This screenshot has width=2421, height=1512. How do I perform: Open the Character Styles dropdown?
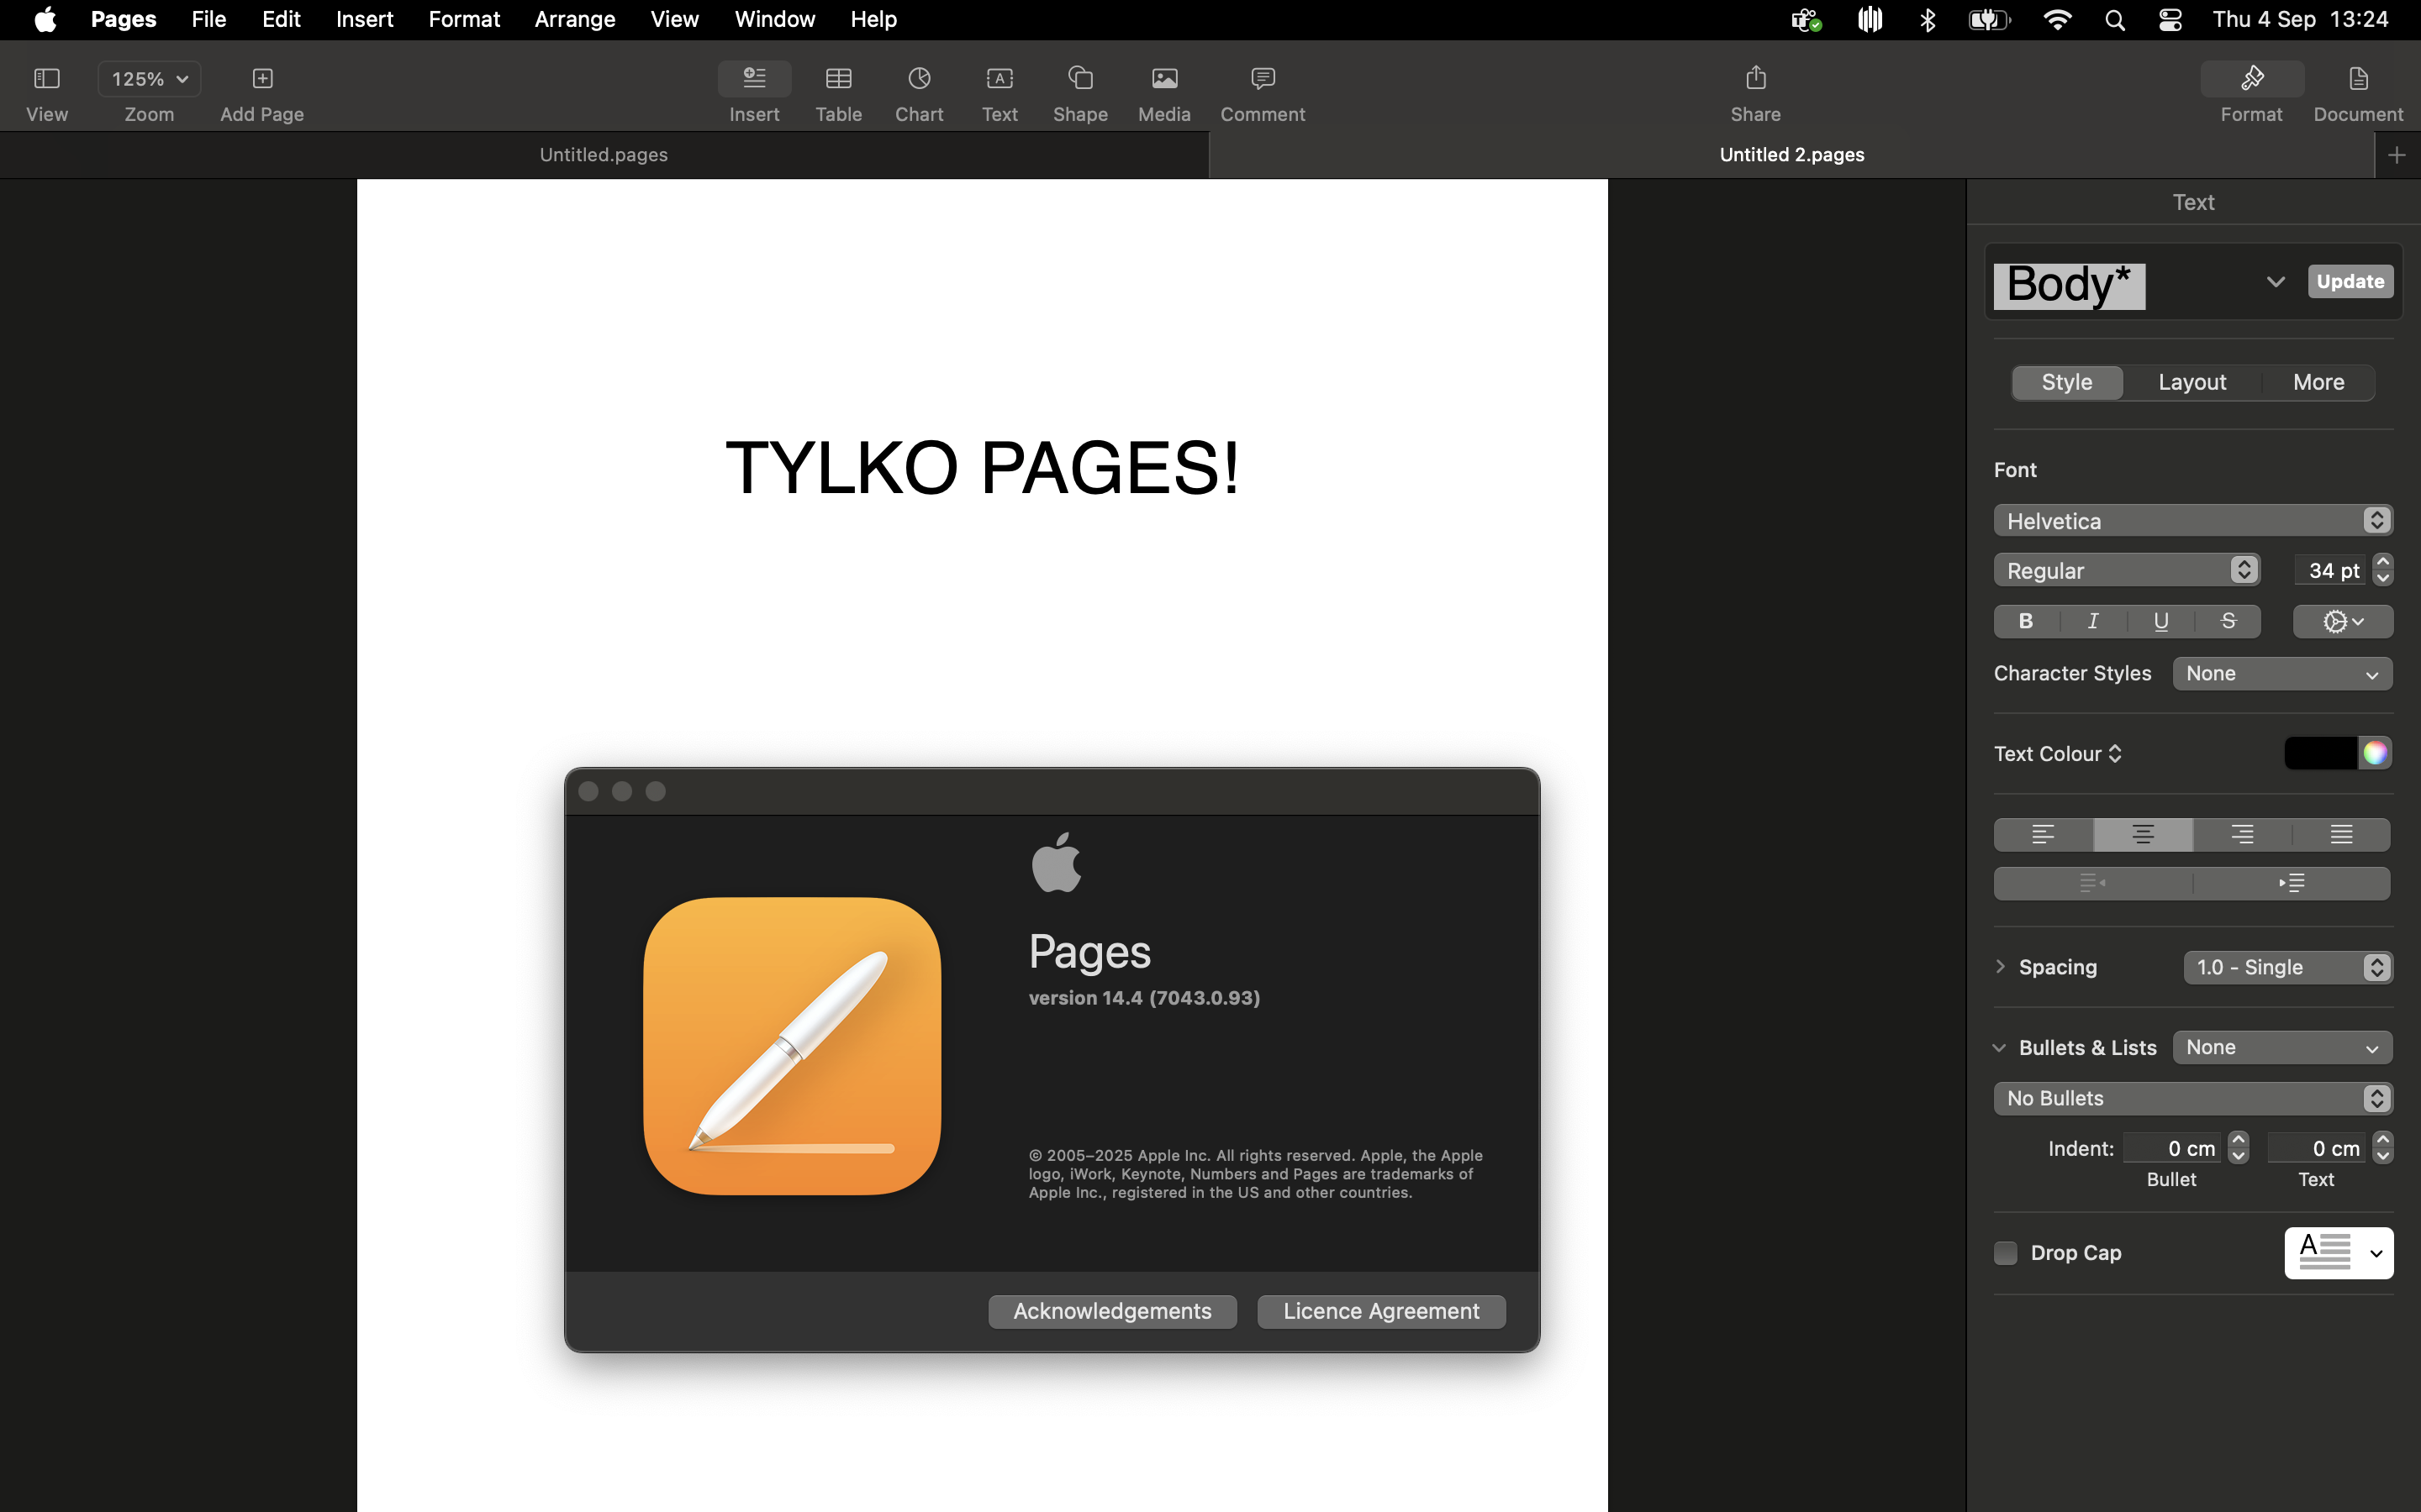(2282, 673)
